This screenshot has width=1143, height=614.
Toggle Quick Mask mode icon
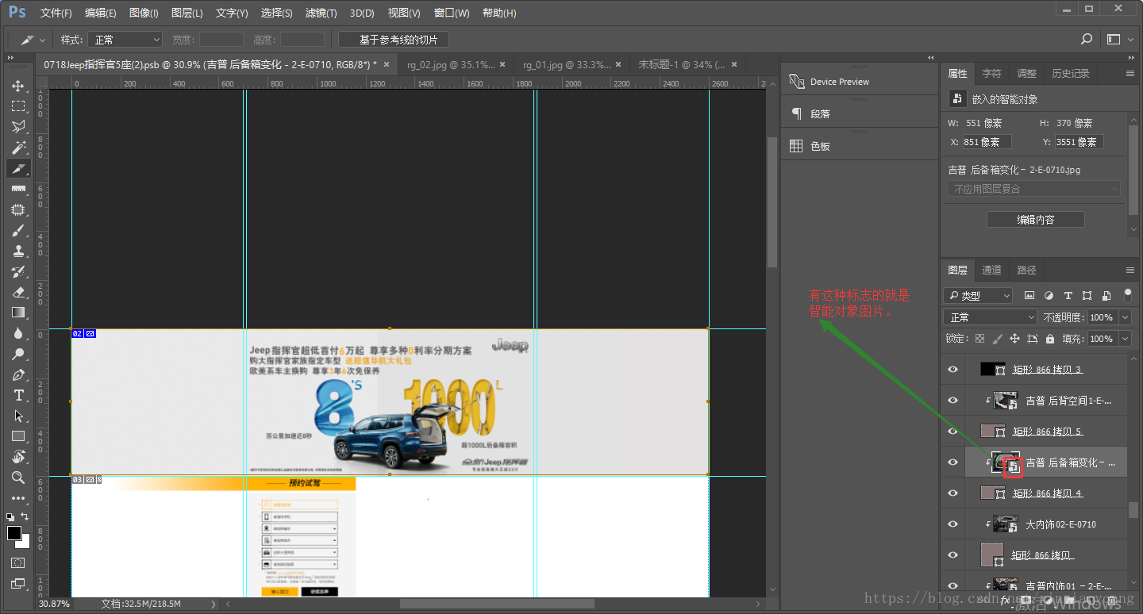click(x=18, y=562)
